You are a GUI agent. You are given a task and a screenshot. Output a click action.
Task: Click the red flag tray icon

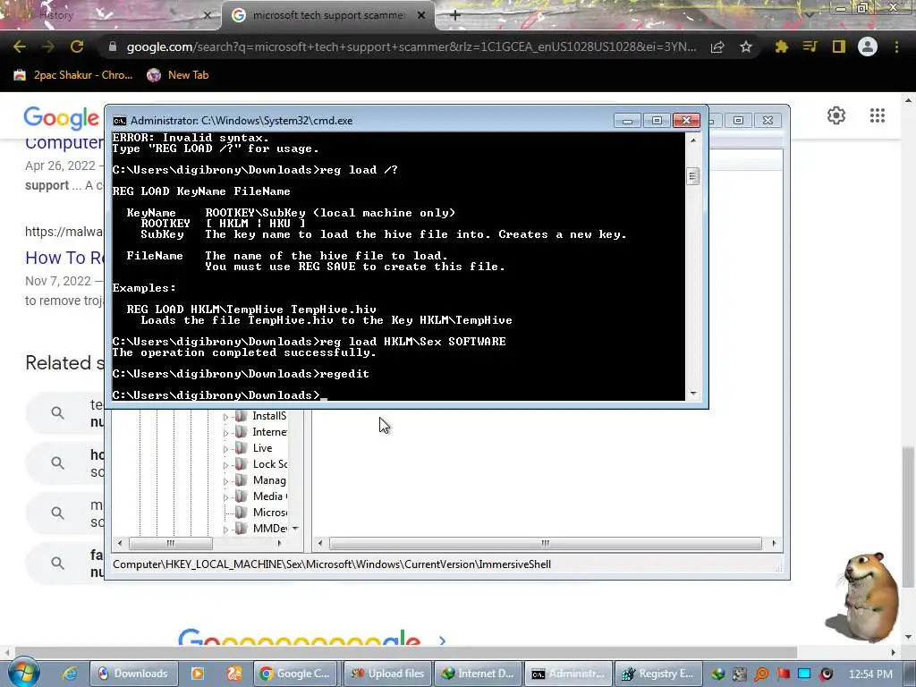[783, 674]
